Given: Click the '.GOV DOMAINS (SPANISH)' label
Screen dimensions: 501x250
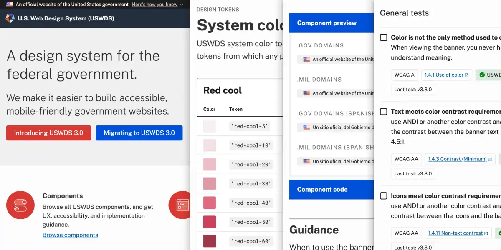Looking at the screenshot, I should (x=335, y=113).
